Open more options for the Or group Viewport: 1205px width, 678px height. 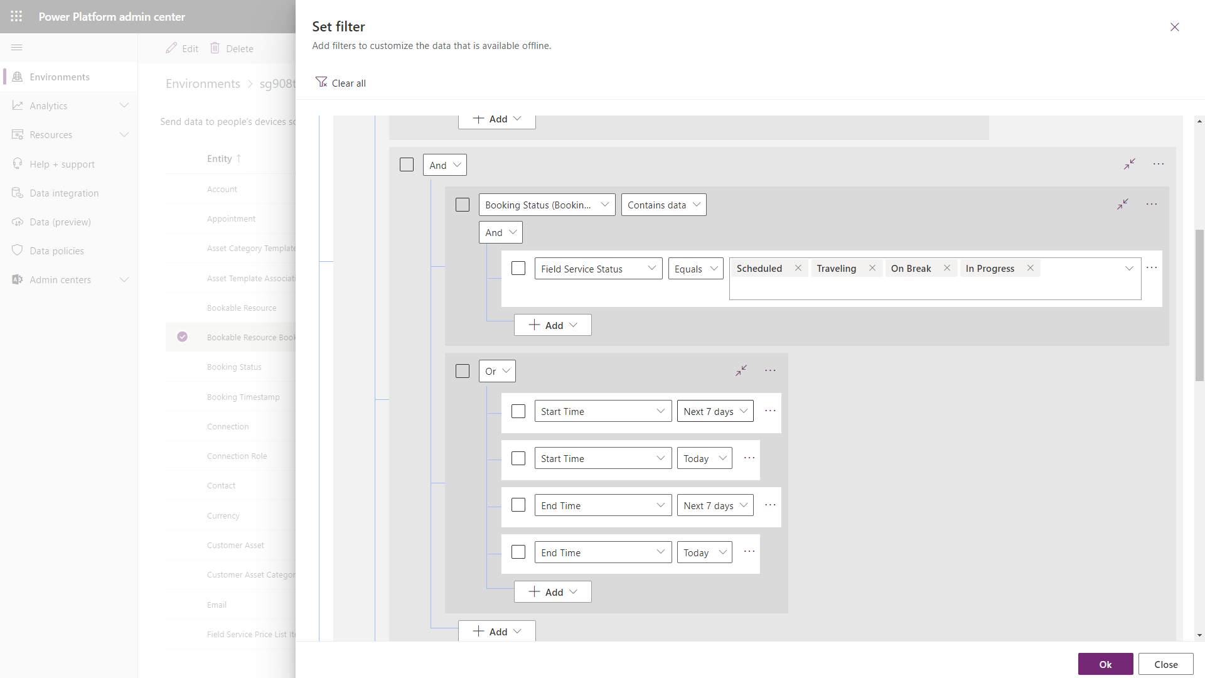pyautogui.click(x=770, y=371)
